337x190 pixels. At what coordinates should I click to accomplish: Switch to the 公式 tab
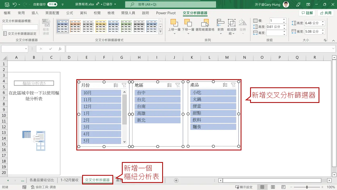tap(70, 13)
